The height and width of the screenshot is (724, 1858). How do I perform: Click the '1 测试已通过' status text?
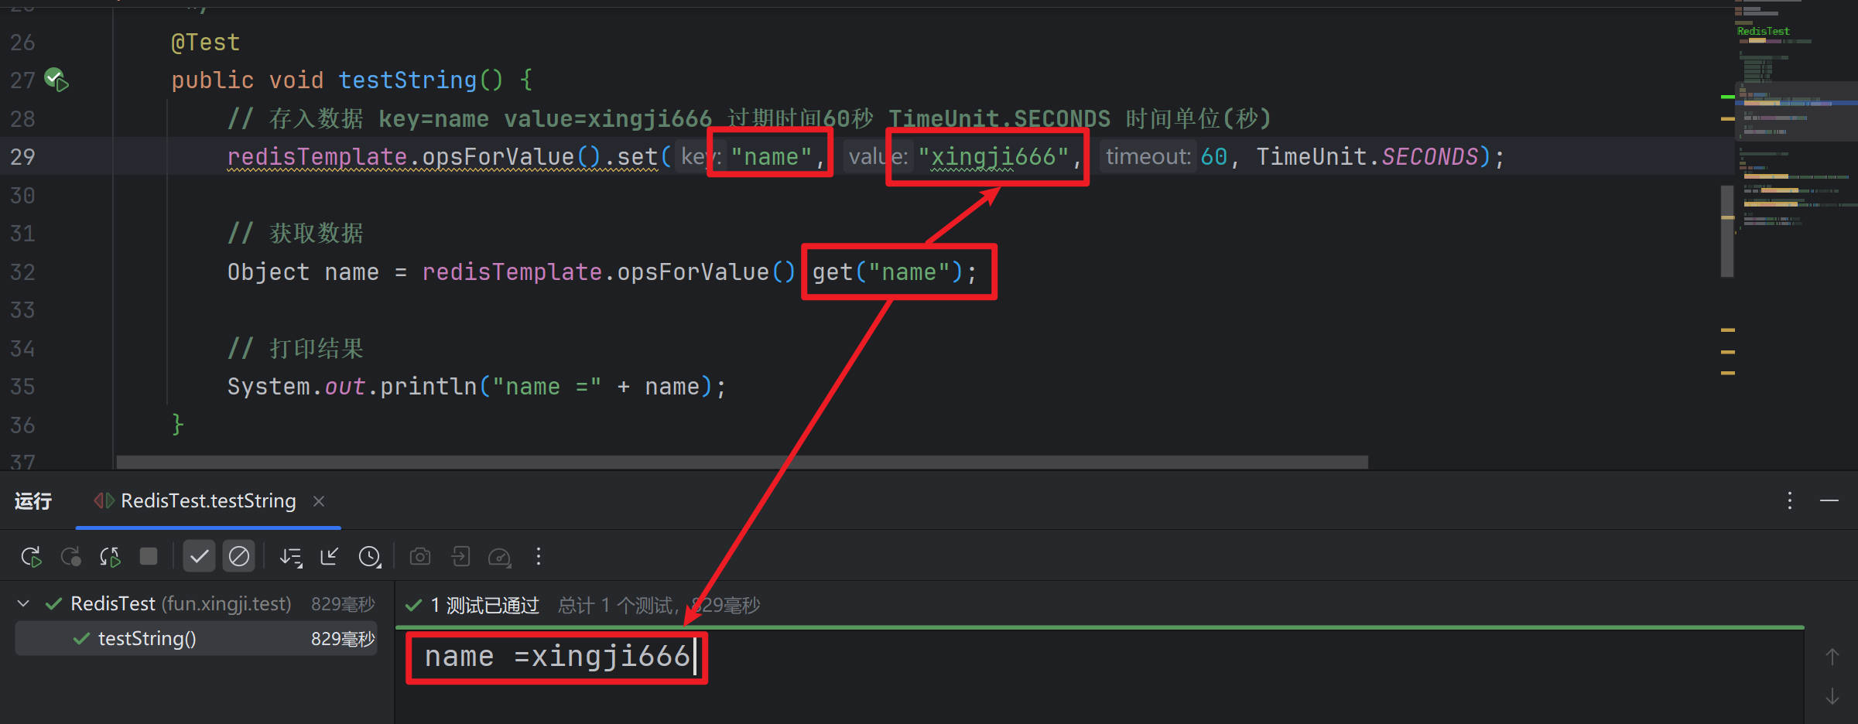click(x=484, y=605)
